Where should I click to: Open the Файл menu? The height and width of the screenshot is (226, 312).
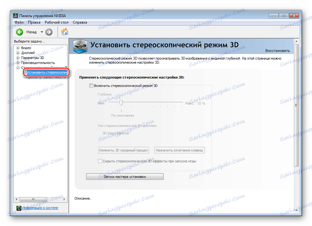click(19, 22)
